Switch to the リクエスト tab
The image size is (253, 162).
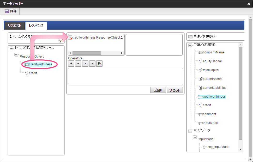[x=15, y=26]
